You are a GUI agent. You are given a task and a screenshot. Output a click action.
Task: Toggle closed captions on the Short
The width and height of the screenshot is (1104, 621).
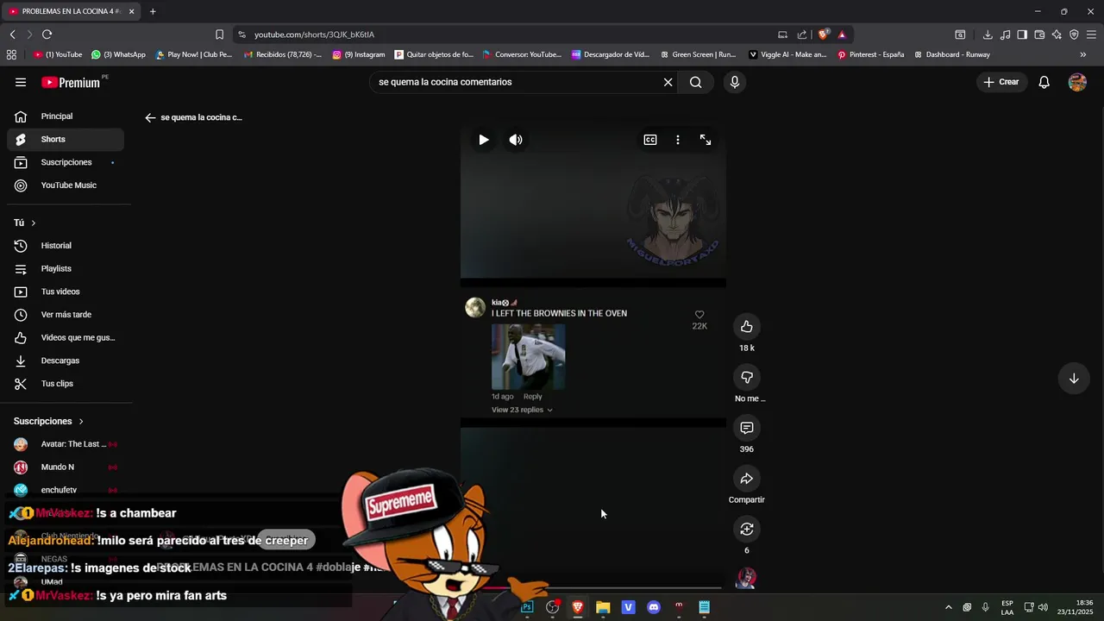(650, 140)
